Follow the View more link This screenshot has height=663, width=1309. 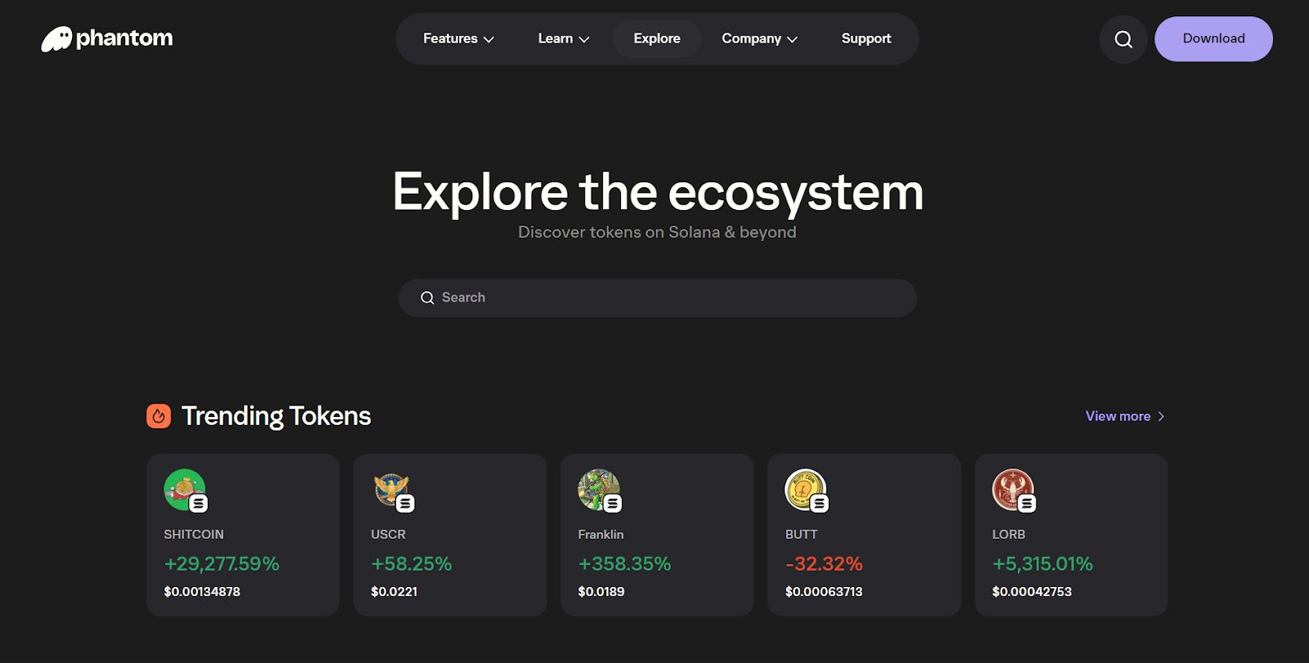coord(1124,416)
